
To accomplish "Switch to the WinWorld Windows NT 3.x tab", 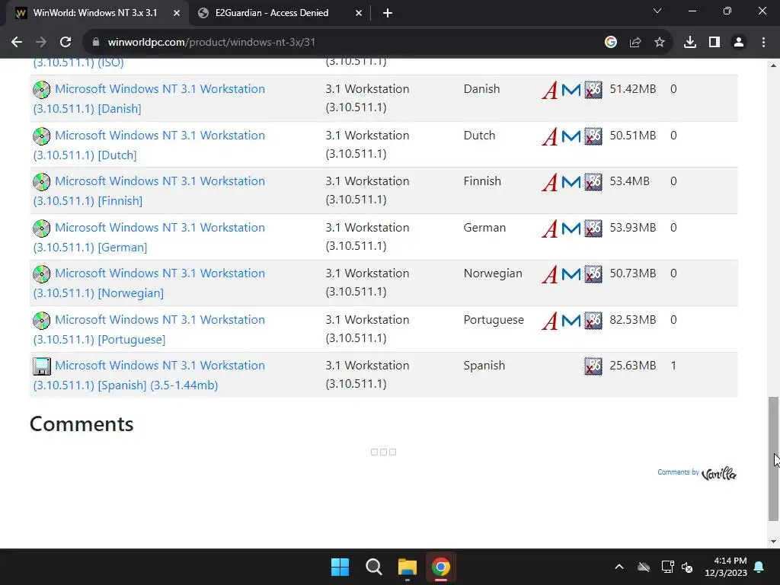I will (x=94, y=13).
